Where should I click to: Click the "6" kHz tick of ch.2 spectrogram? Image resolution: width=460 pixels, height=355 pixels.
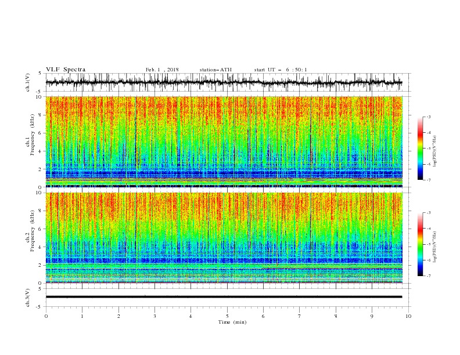pos(41,229)
